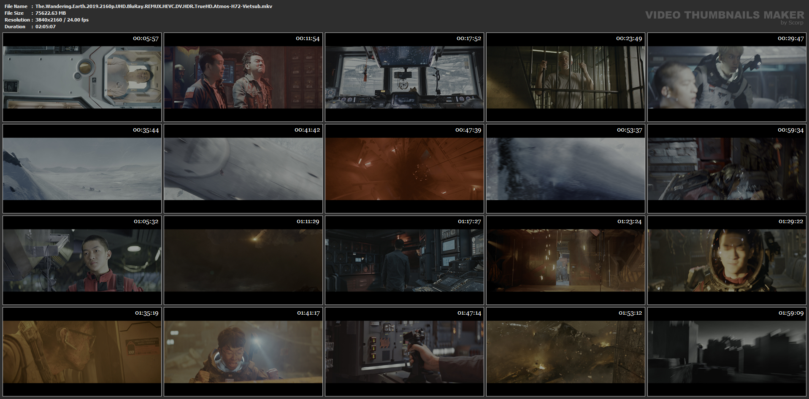Open thumbnail at 01:53:12
The image size is (809, 399).
[565, 352]
